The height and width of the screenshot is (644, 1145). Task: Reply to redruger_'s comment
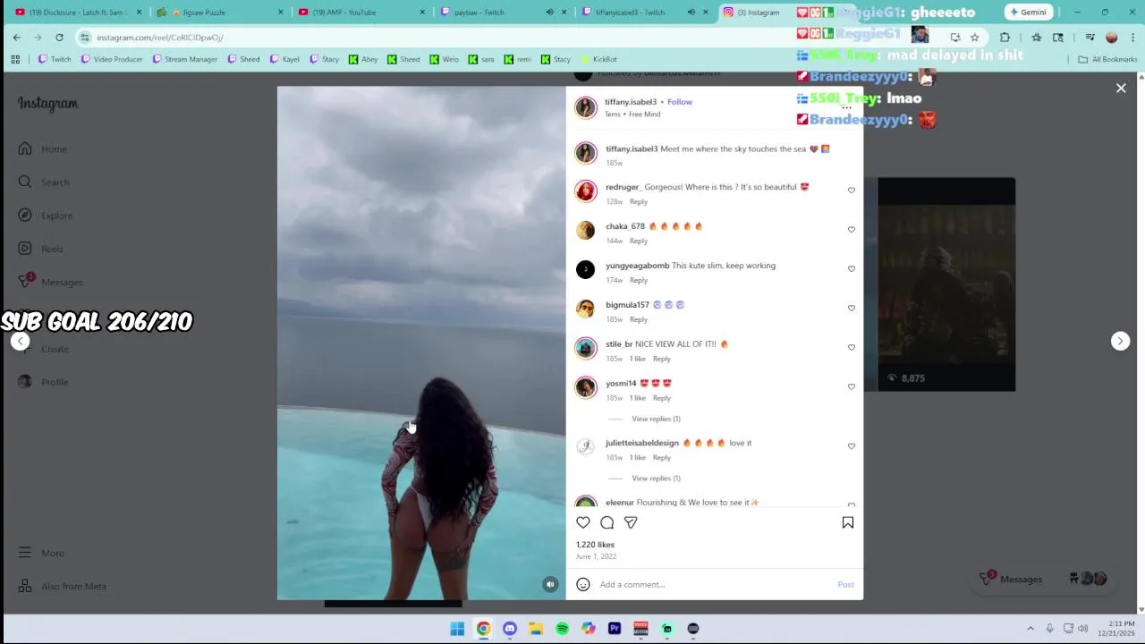click(639, 201)
